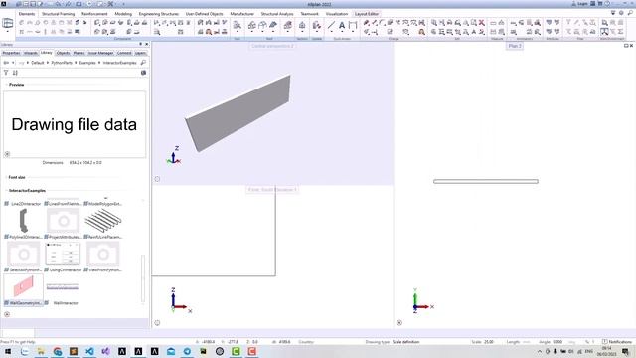The height and width of the screenshot is (358, 636).
Task: Open the role selector dropdown arrow
Action: click(7, 31)
